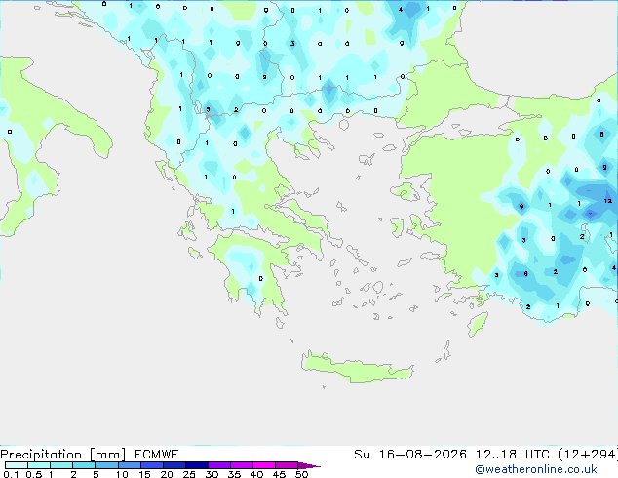Image resolution: width=618 pixels, height=478 pixels.
Task: Click legend scale value '0.1'
Action: 11,474
